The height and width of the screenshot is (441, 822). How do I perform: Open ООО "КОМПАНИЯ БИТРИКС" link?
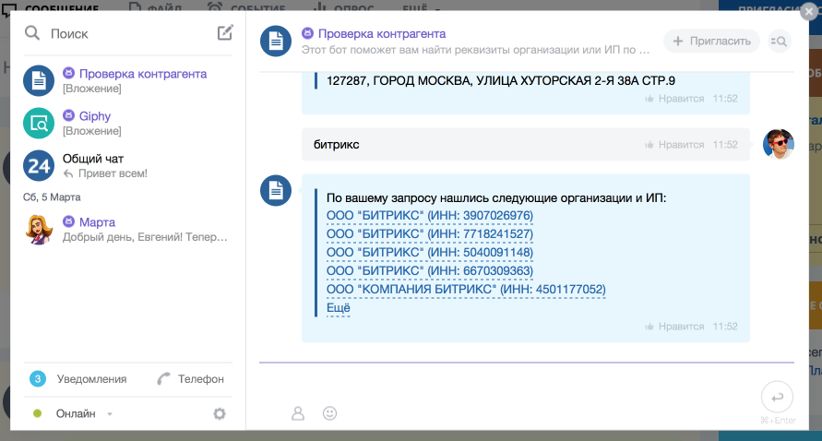pyautogui.click(x=466, y=290)
